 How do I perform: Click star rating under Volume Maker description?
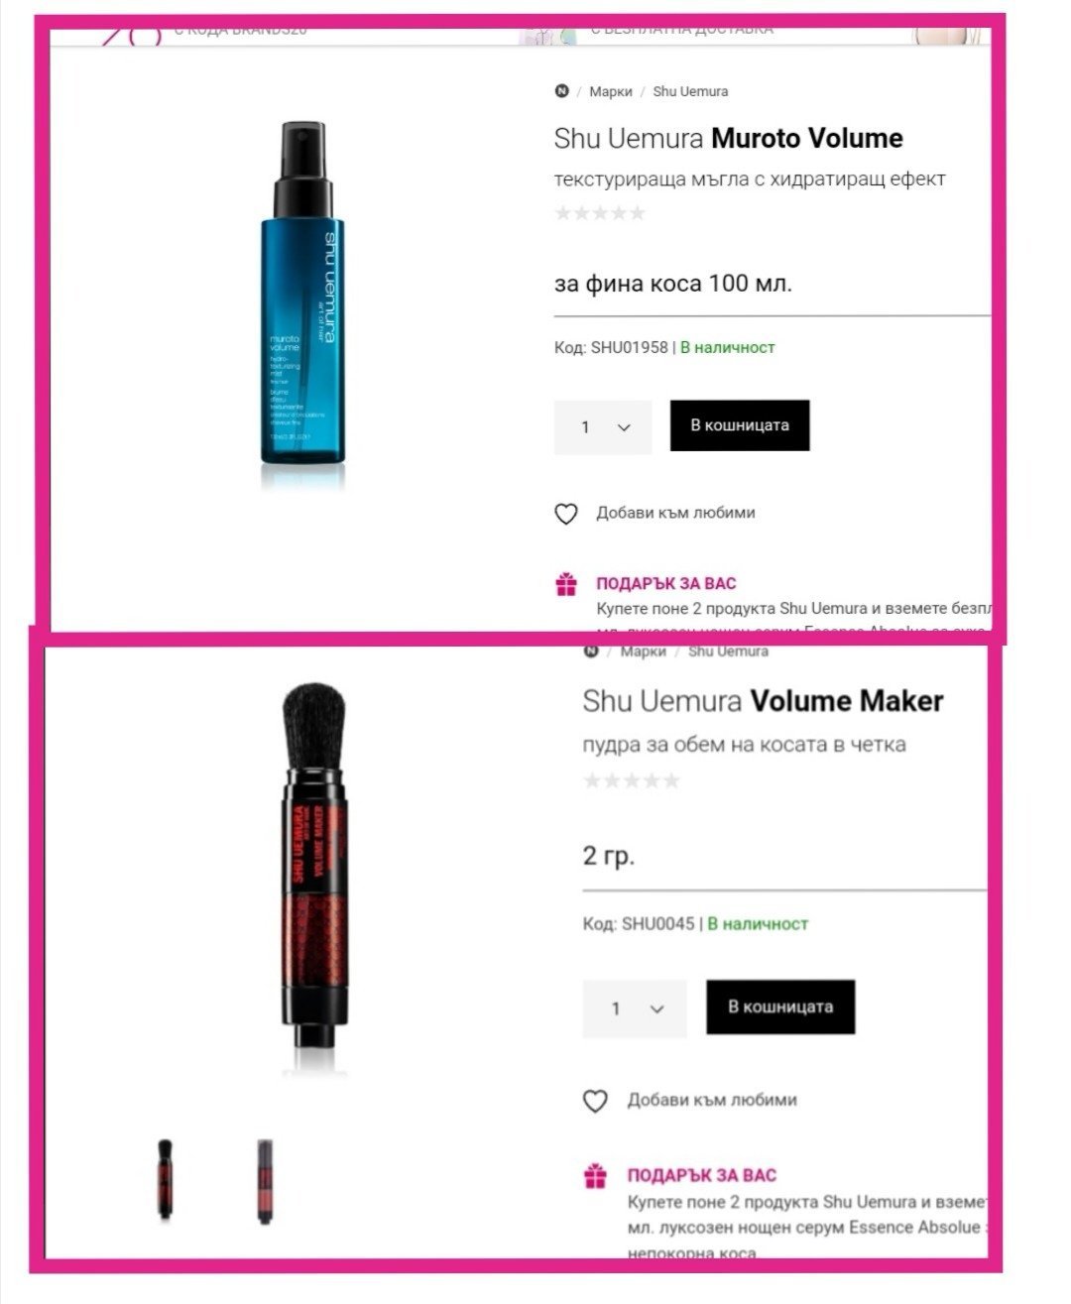pyautogui.click(x=632, y=780)
